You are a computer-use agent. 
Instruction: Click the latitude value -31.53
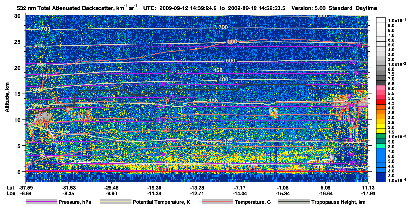point(69,188)
